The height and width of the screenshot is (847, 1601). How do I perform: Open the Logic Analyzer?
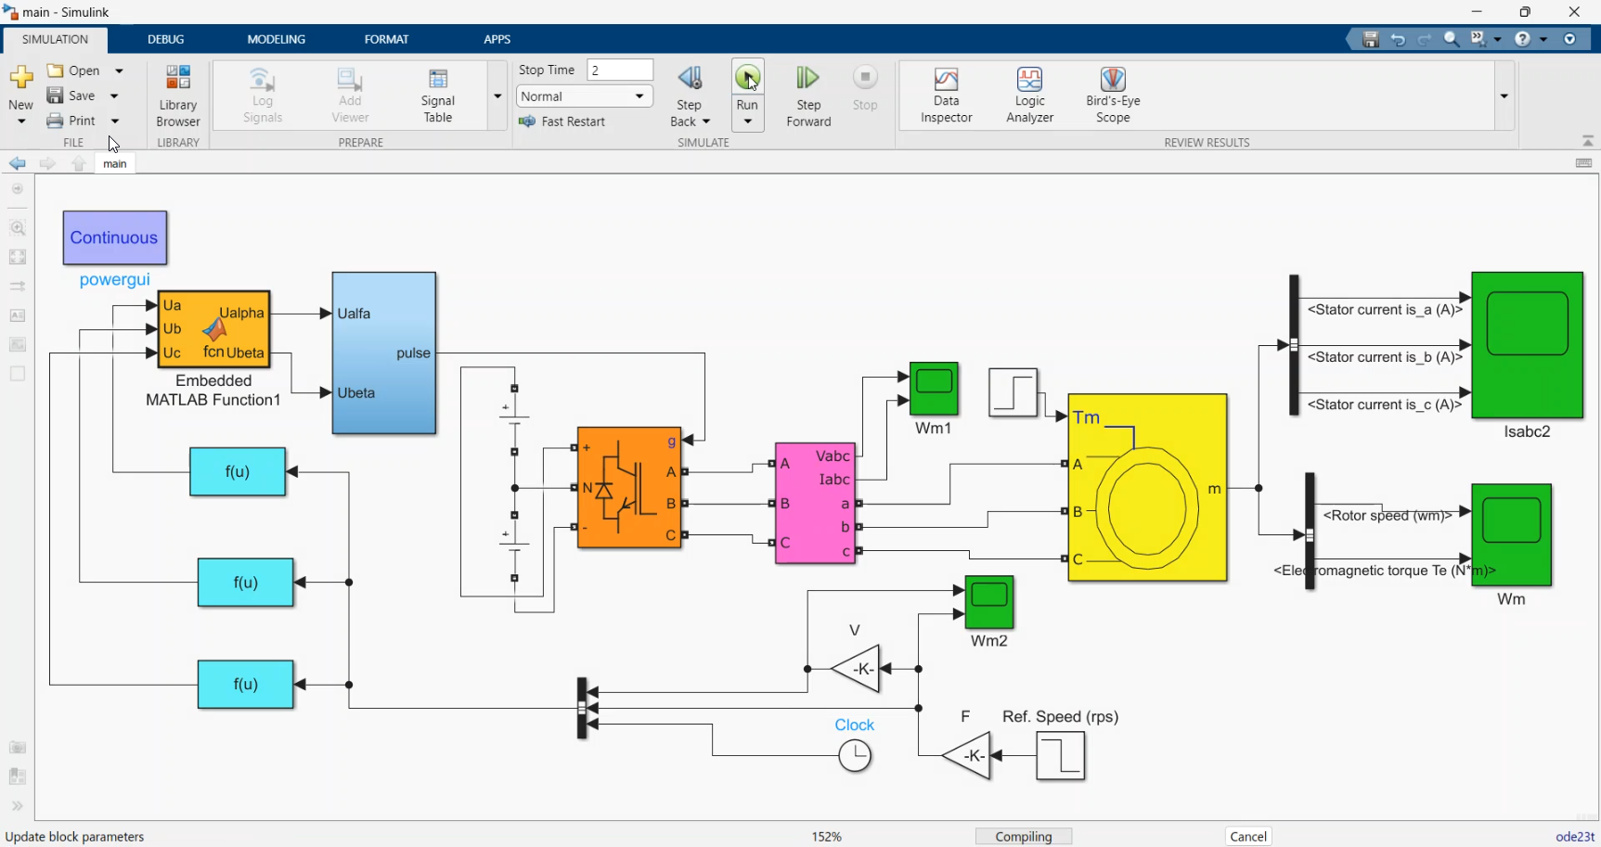click(1029, 96)
